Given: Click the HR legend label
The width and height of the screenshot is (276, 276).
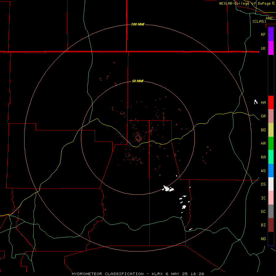Looking at the screenshot, I should (263, 144).
